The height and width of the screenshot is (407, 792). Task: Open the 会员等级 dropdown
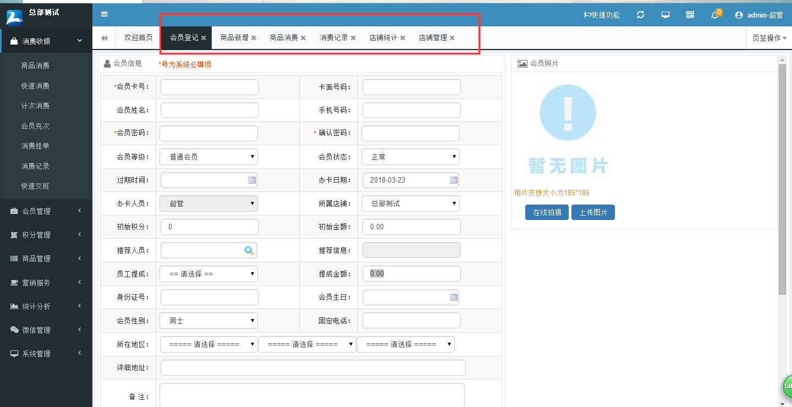[208, 156]
